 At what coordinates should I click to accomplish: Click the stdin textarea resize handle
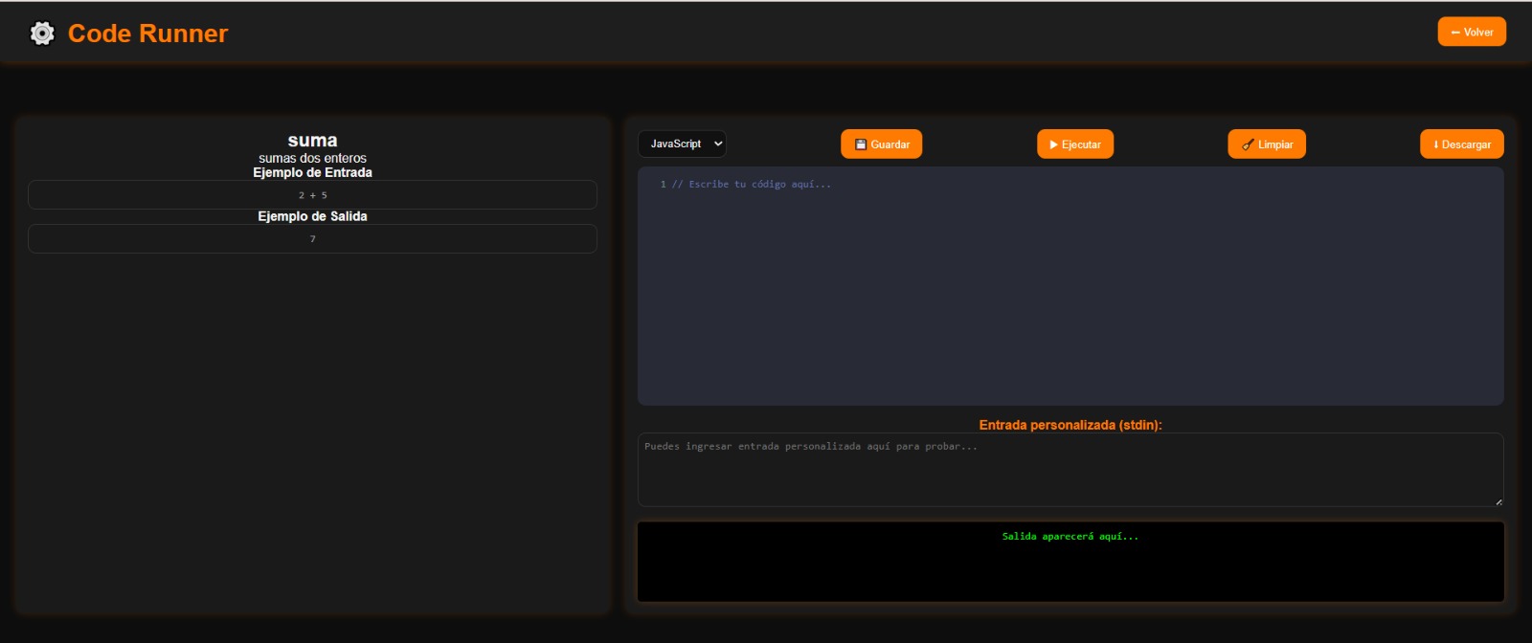pos(1498,501)
